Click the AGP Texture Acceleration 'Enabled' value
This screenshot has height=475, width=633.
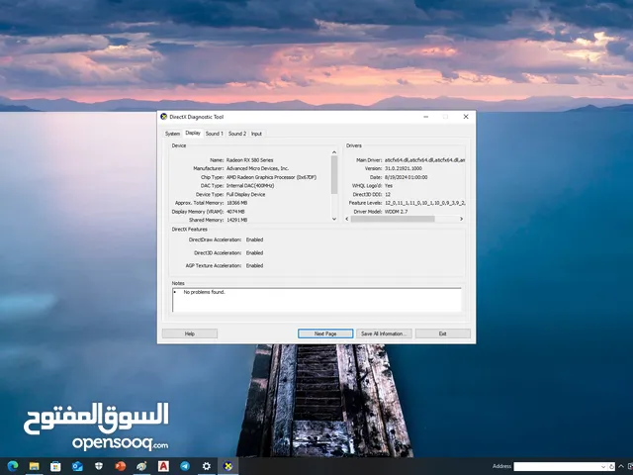click(255, 266)
